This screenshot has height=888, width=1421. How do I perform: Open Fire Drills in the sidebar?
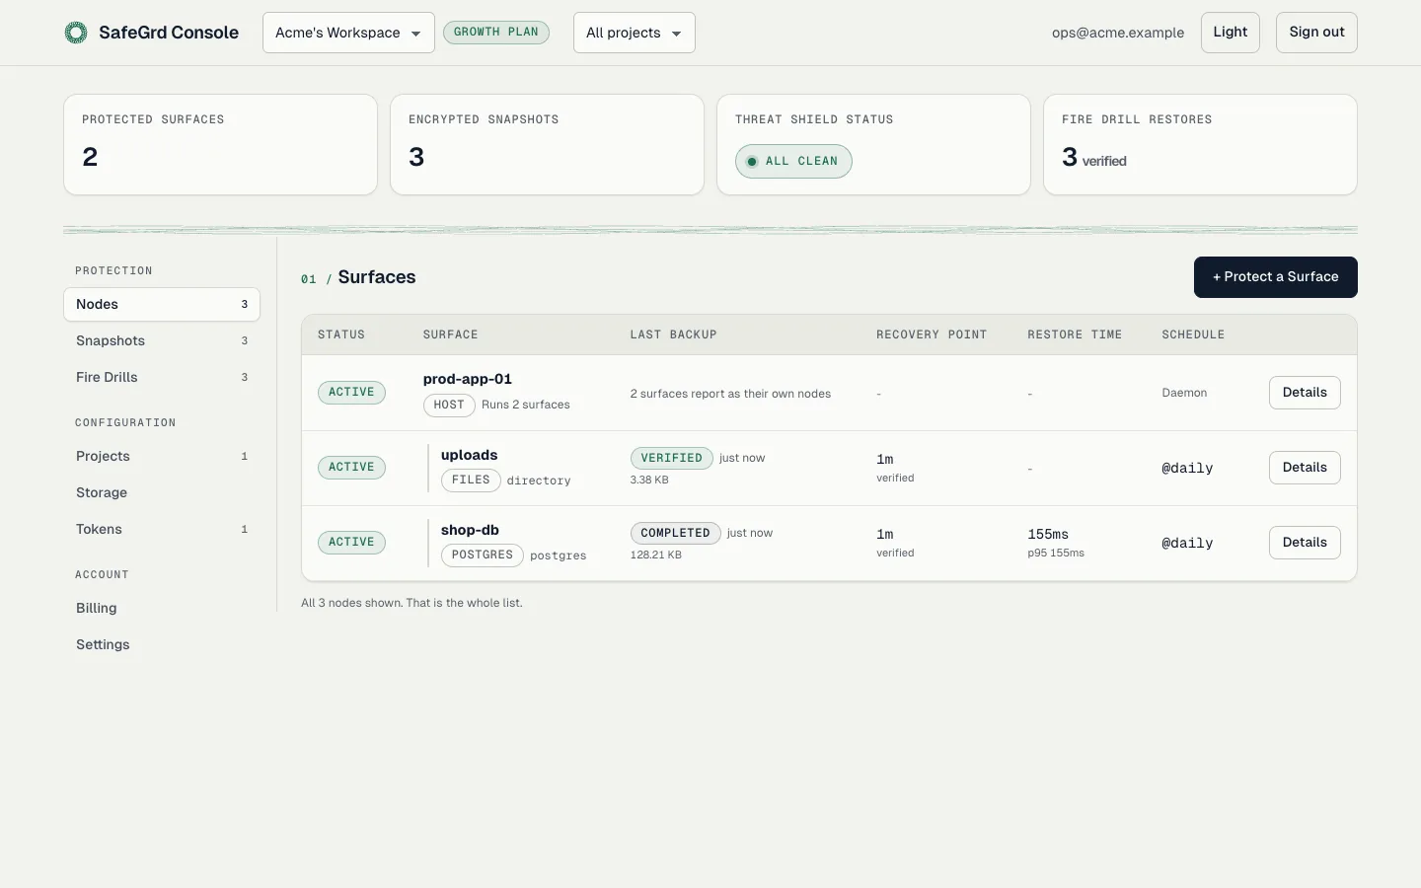coord(162,377)
